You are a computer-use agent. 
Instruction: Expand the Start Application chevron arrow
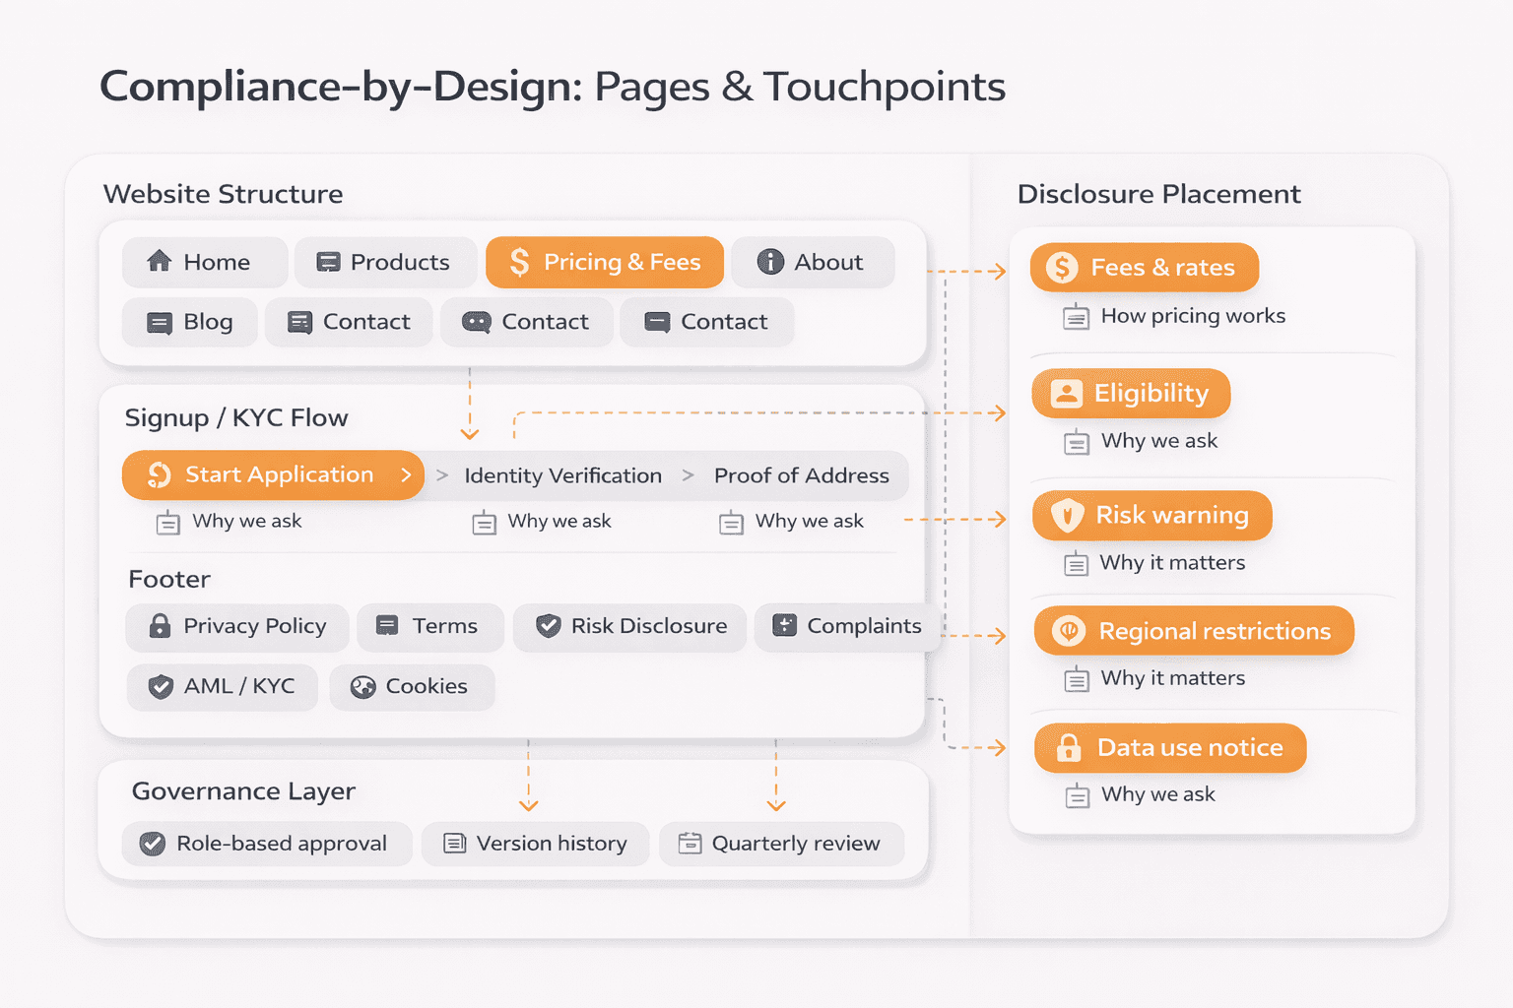(x=407, y=474)
